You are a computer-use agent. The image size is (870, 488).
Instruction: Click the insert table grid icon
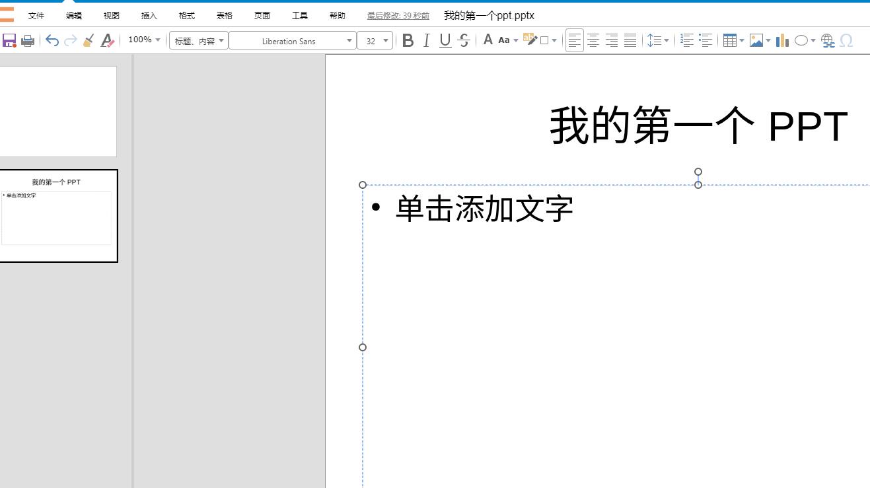click(x=729, y=41)
